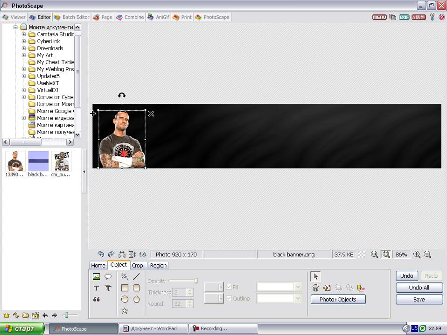
Task: Click the zoom in magnifier
Action: 417,255
